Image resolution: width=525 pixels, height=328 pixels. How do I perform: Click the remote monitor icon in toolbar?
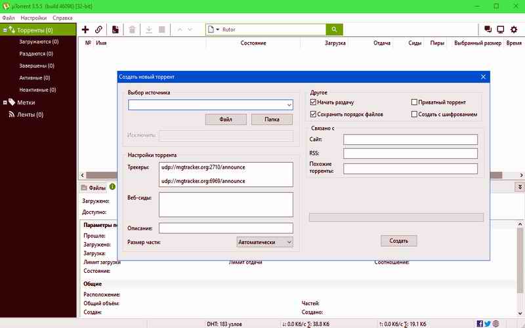click(500, 30)
